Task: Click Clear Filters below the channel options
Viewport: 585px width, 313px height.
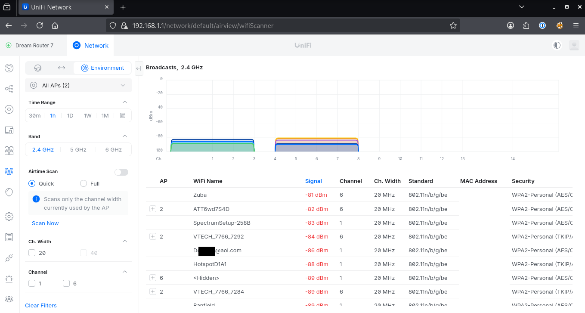Action: coord(40,305)
